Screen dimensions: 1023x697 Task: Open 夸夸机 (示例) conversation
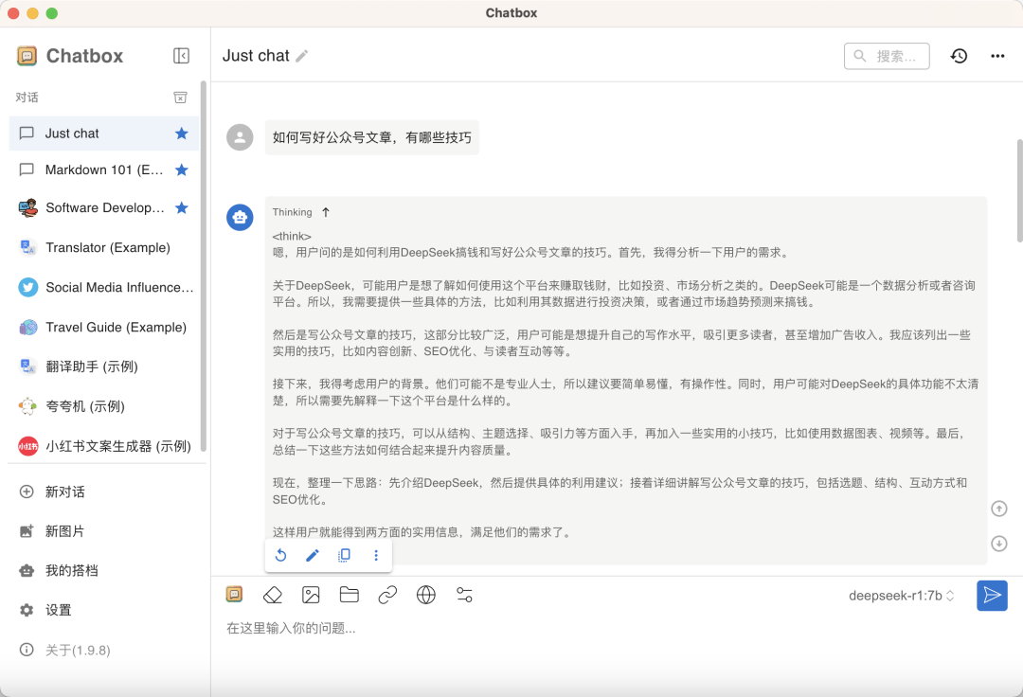click(104, 407)
